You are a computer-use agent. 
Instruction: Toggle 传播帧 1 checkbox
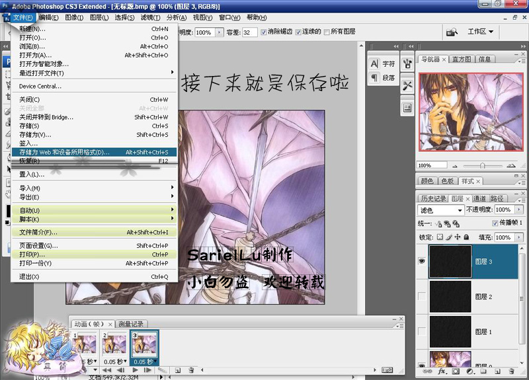495,223
